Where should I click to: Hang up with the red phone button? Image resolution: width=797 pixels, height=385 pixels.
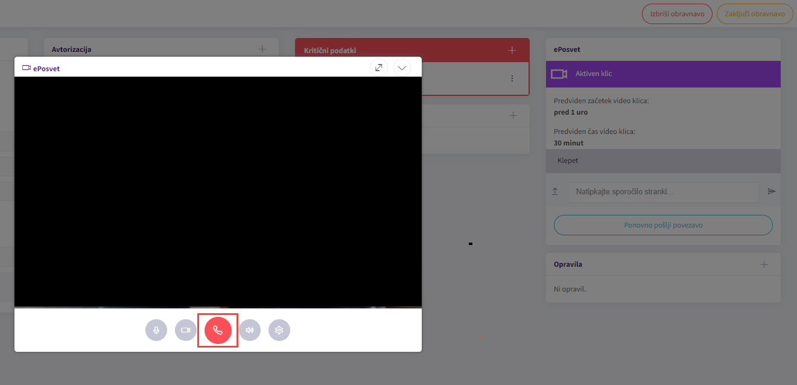218,330
